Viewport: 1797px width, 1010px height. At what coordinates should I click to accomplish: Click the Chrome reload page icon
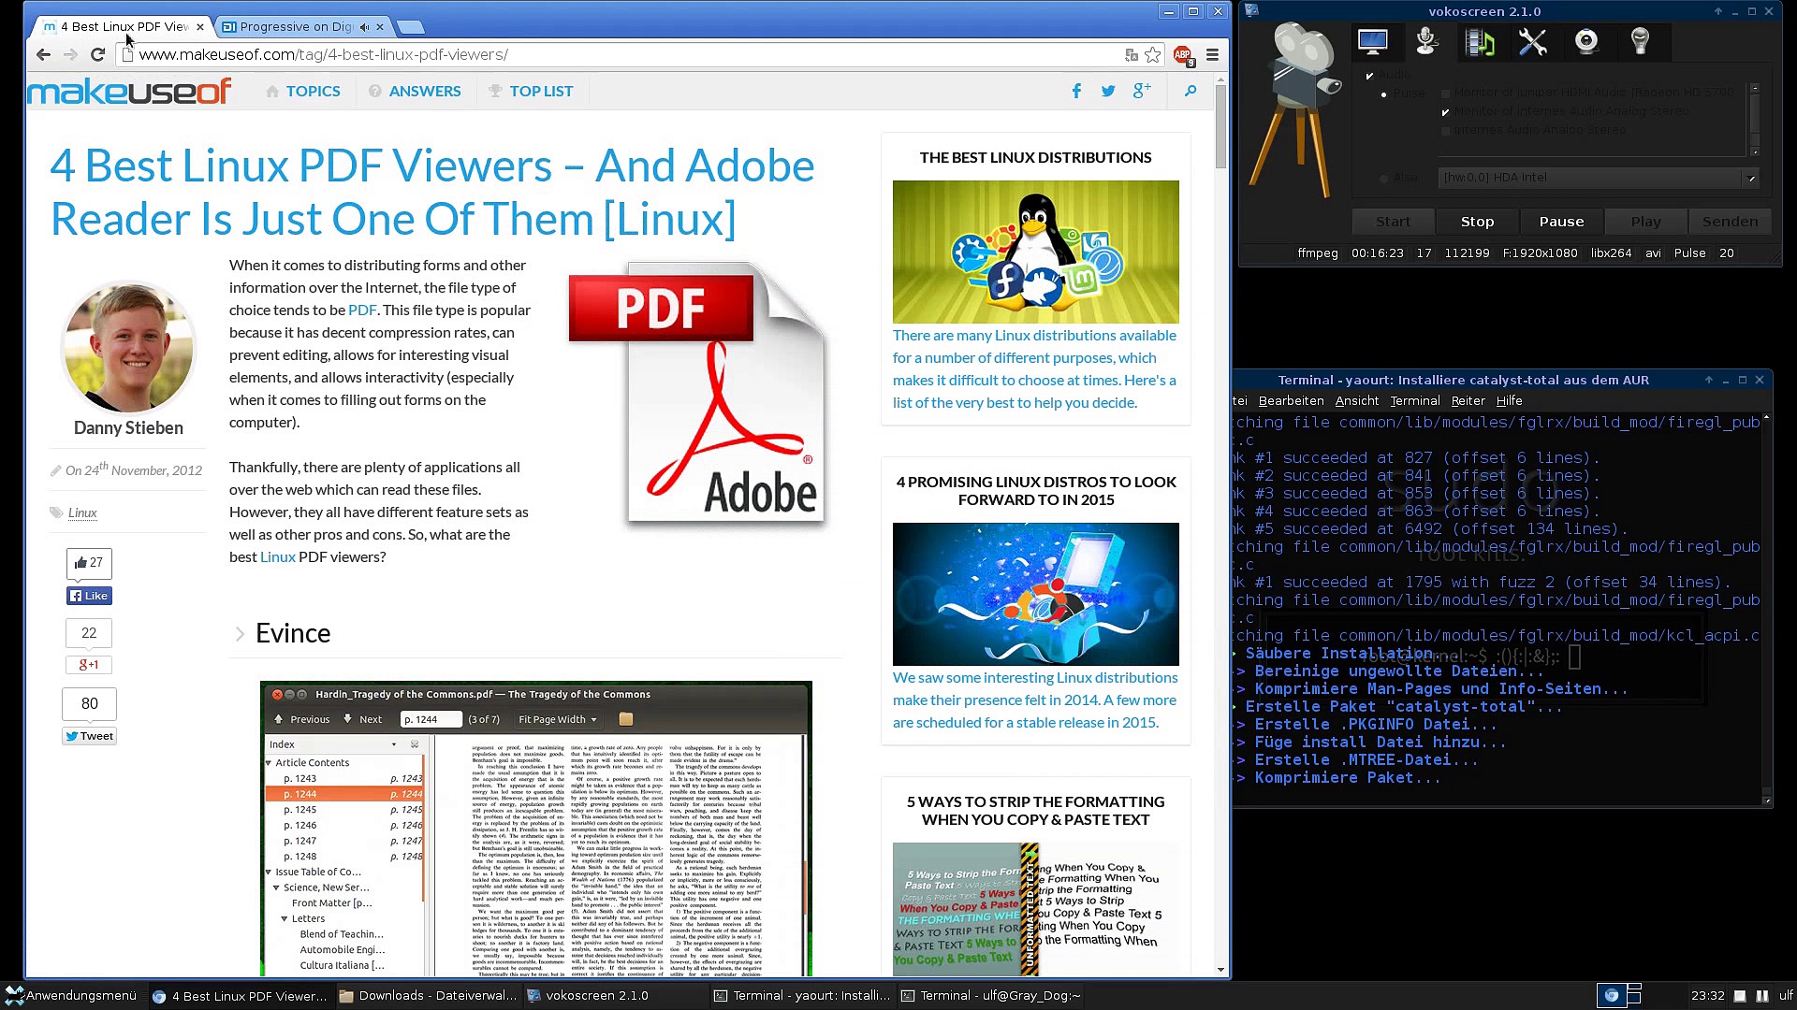tap(97, 54)
